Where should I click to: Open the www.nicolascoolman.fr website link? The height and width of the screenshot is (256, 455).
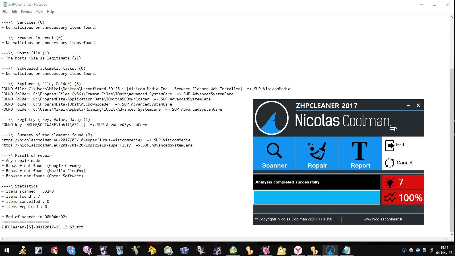point(383,219)
